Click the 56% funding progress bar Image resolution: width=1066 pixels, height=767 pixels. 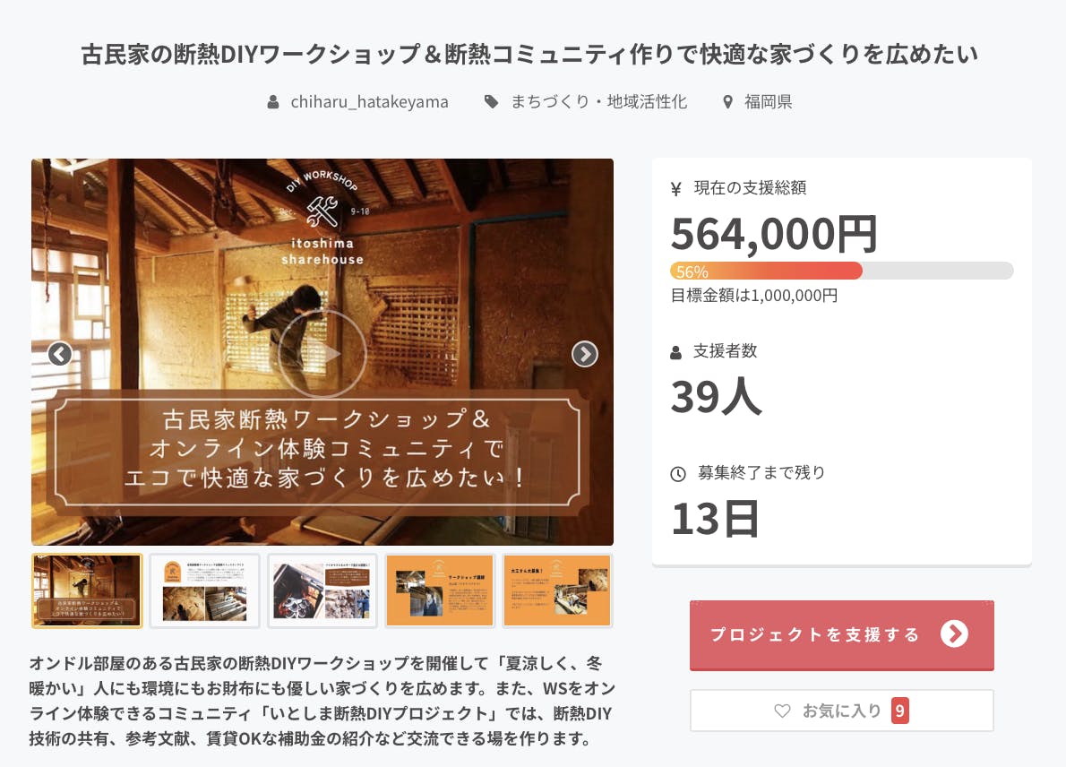(x=842, y=271)
